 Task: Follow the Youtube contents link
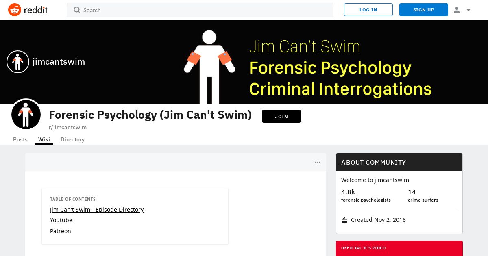pos(61,220)
